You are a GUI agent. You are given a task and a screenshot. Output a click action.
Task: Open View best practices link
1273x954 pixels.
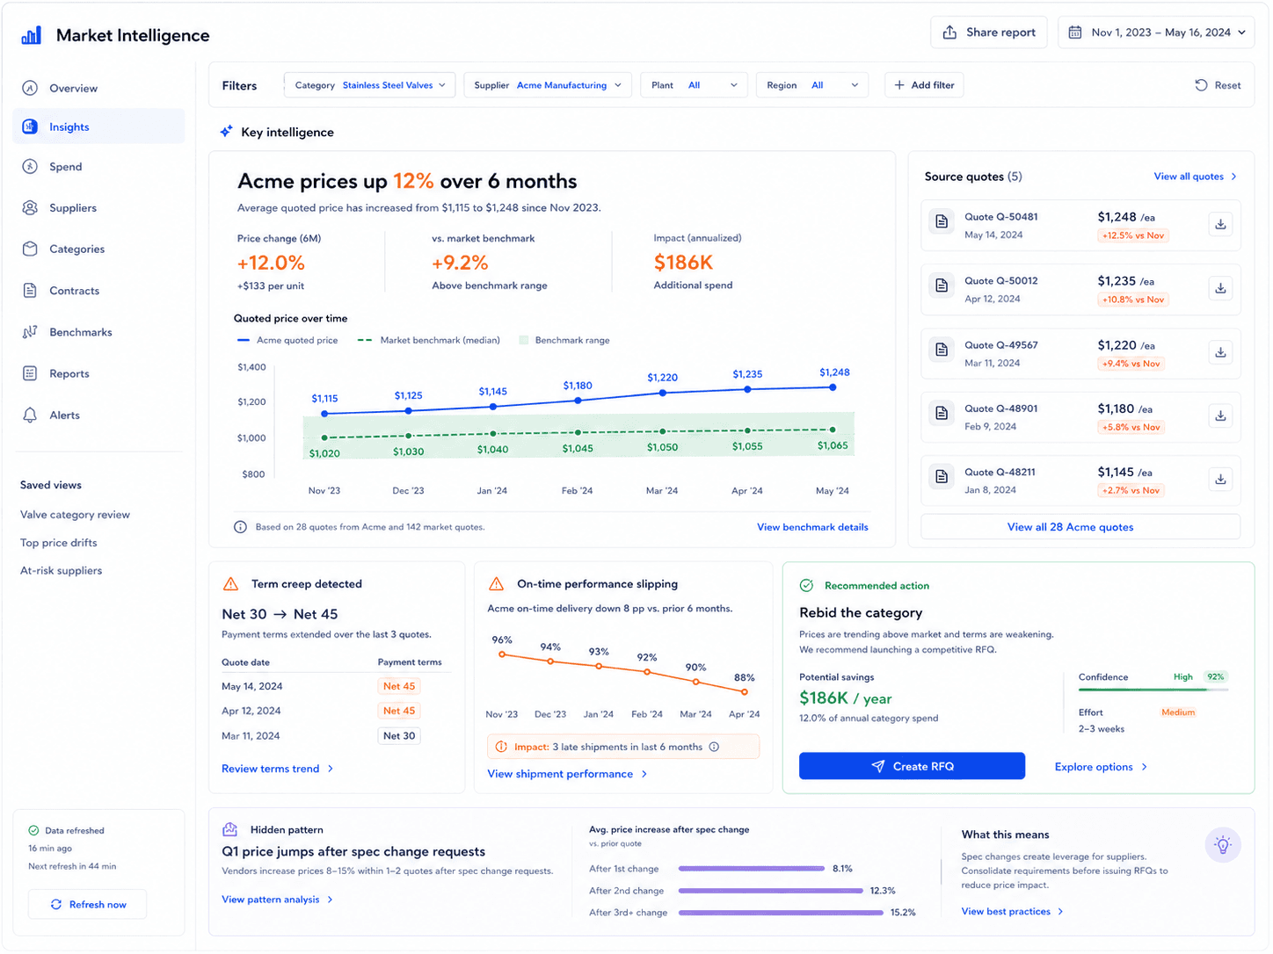(1013, 912)
